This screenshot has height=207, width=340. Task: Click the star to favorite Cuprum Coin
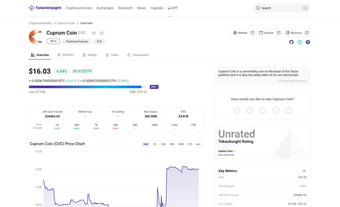tap(94, 33)
